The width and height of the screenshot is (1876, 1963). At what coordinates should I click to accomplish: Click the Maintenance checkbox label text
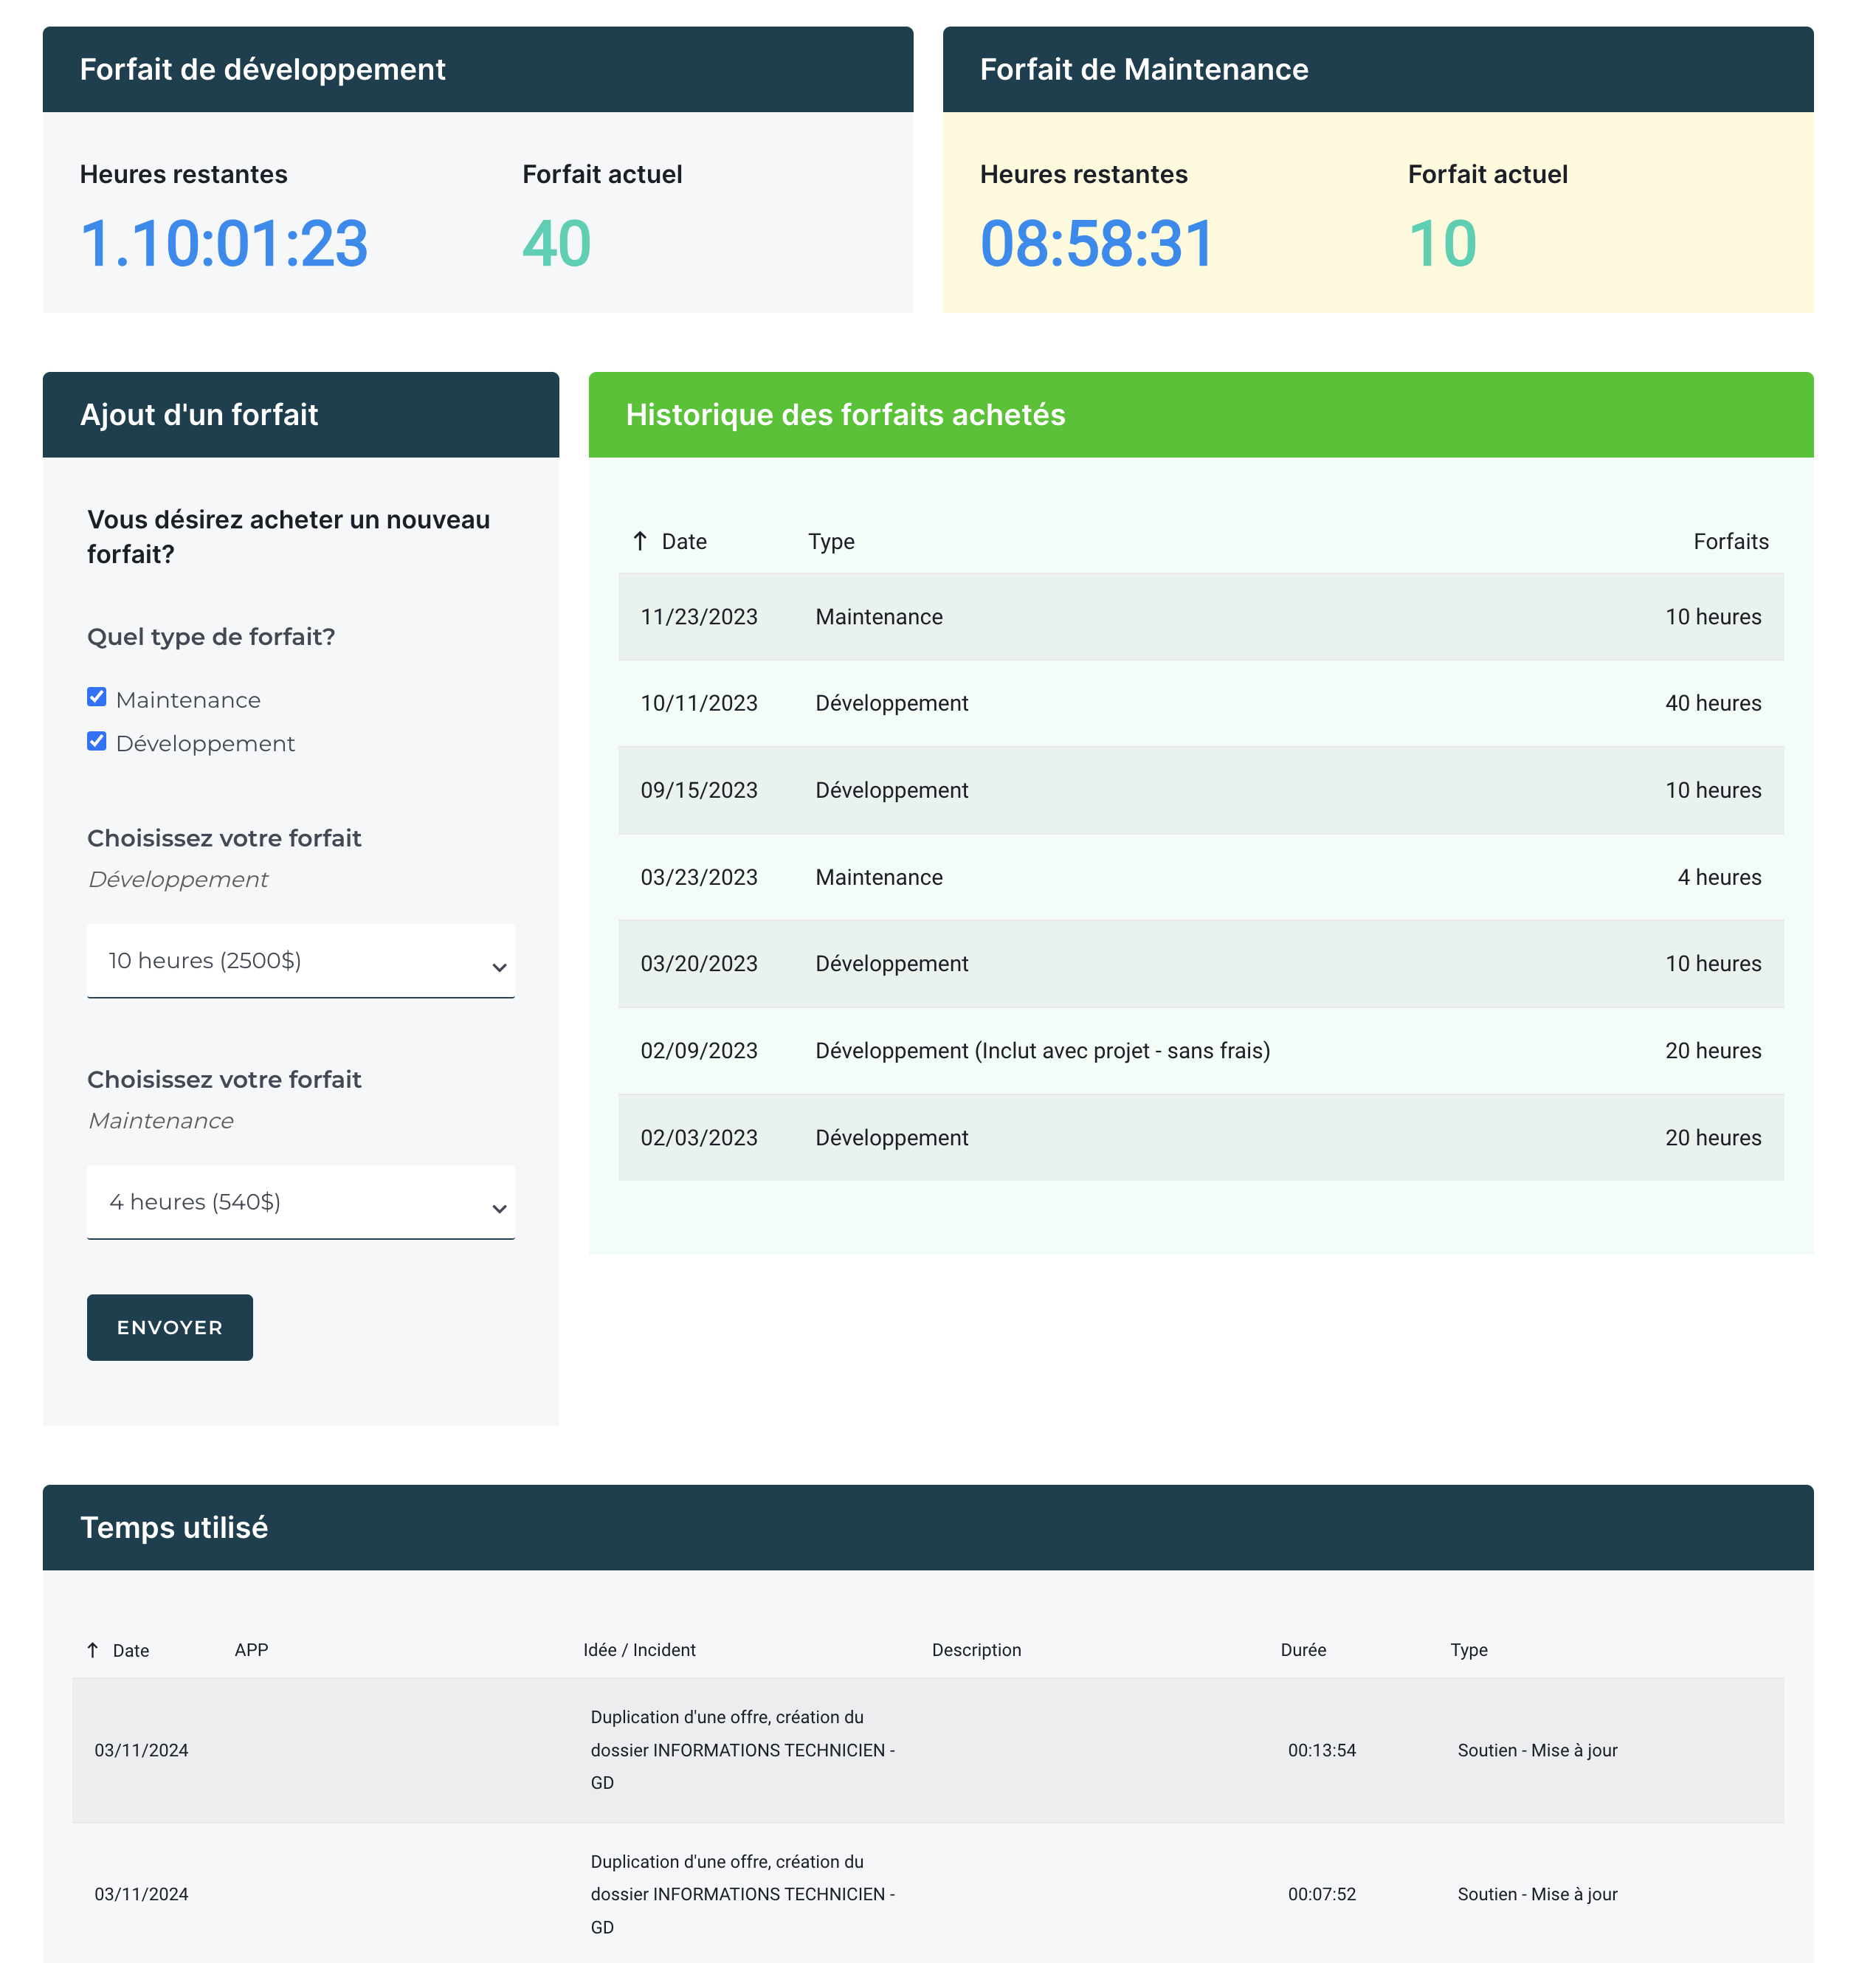pos(188,700)
